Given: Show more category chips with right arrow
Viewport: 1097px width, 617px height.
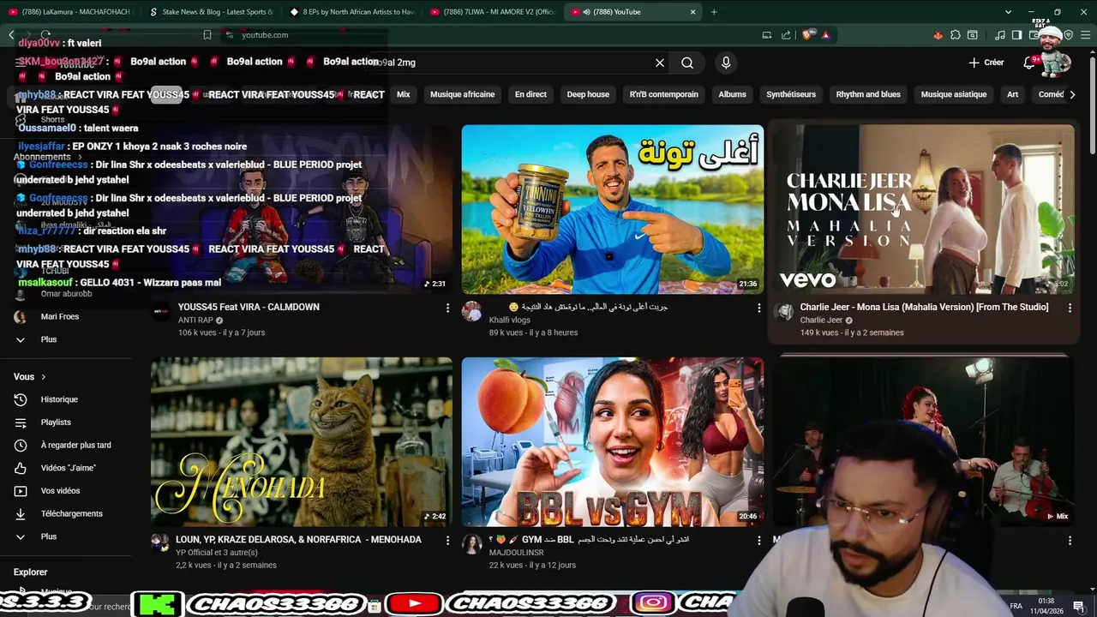Looking at the screenshot, I should pos(1072,94).
